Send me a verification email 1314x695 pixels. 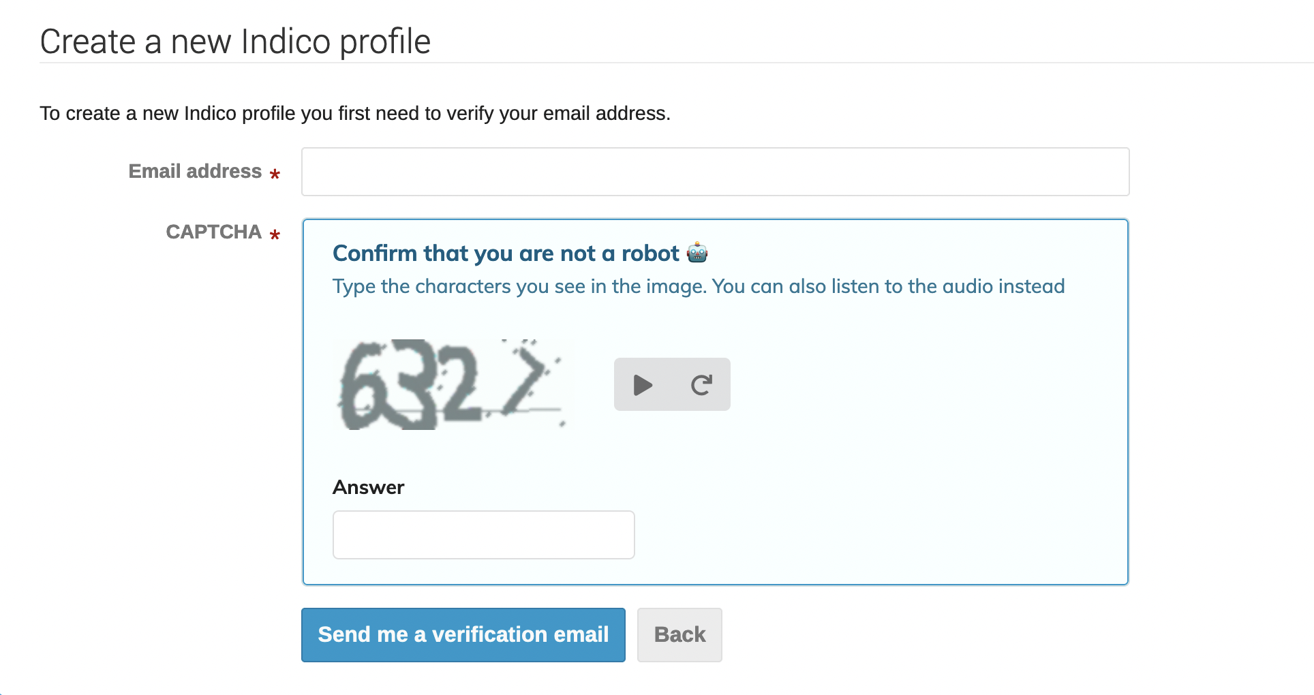[463, 635]
